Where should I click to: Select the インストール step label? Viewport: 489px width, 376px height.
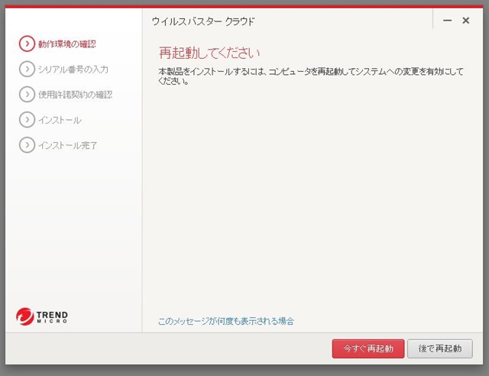[60, 120]
